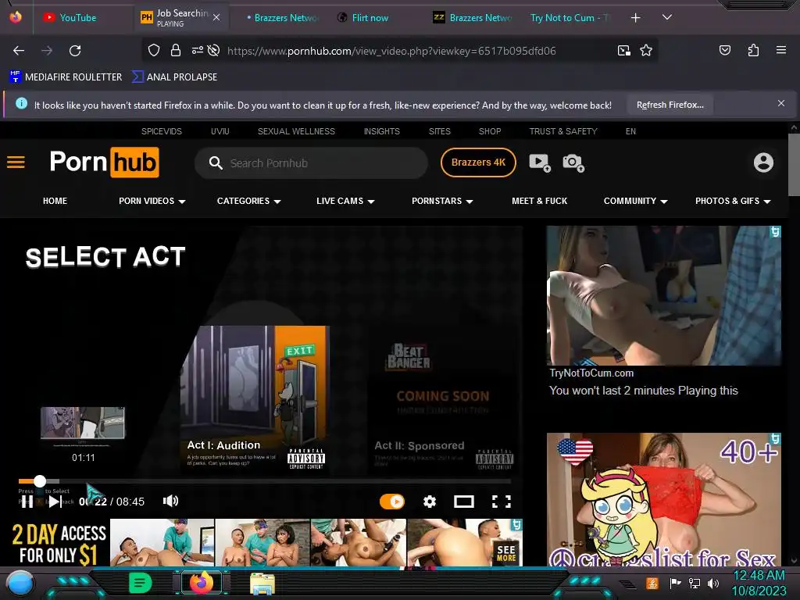The height and width of the screenshot is (600, 800).
Task: Open the SPICEVIDS top link
Action: click(161, 131)
